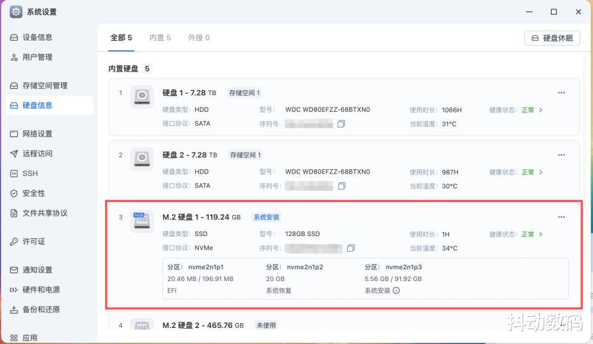This screenshot has width=593, height=344.
Task: Open the three-dot menu for 硬盘 2
Action: (x=561, y=155)
